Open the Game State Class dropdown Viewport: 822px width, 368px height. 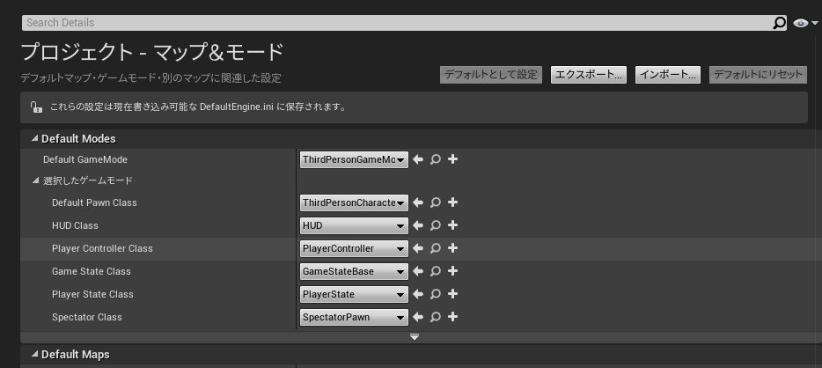354,271
